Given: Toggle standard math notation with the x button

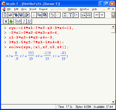Looking at the screenshot, I should [6, 21].
